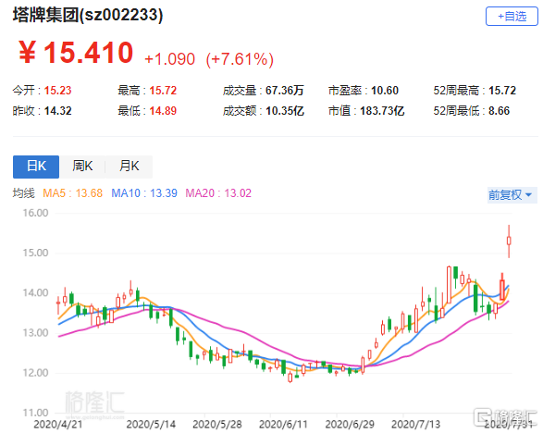This screenshot has width=543, height=433.
Task: Switch to the 月K monthly chart tab
Action: [x=129, y=167]
